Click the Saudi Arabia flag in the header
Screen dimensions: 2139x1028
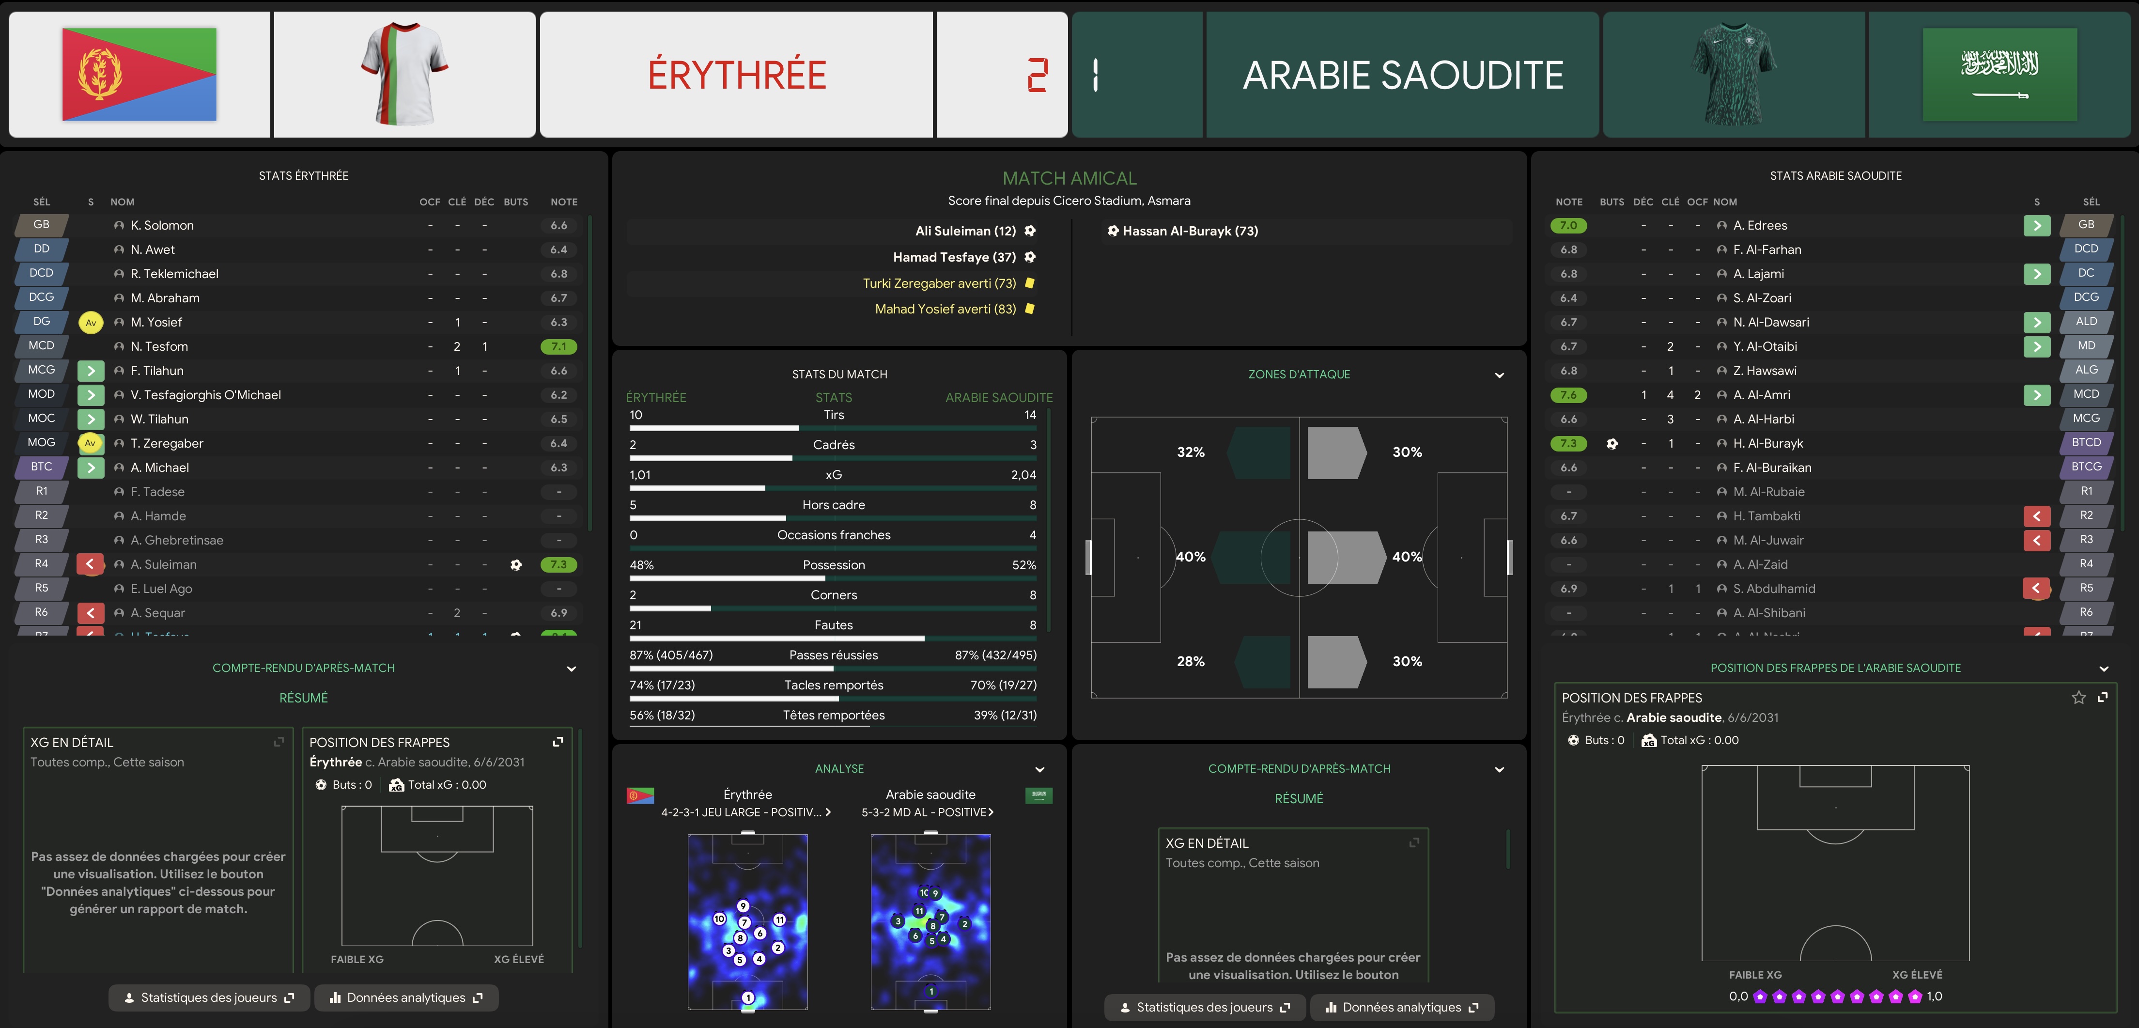[x=1999, y=75]
